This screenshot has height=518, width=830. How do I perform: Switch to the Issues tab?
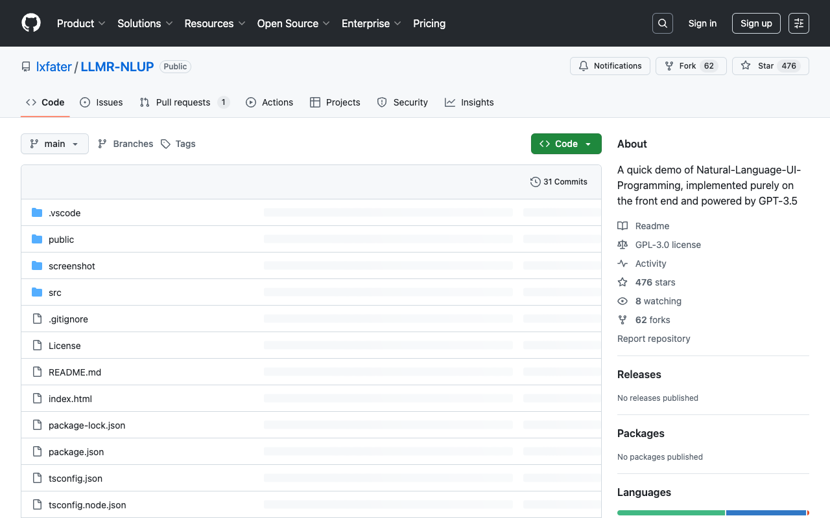coord(101,102)
